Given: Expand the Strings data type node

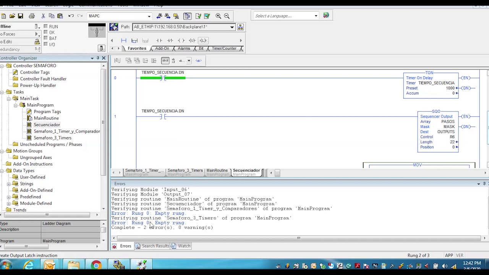Looking at the screenshot, I should [x=9, y=184].
